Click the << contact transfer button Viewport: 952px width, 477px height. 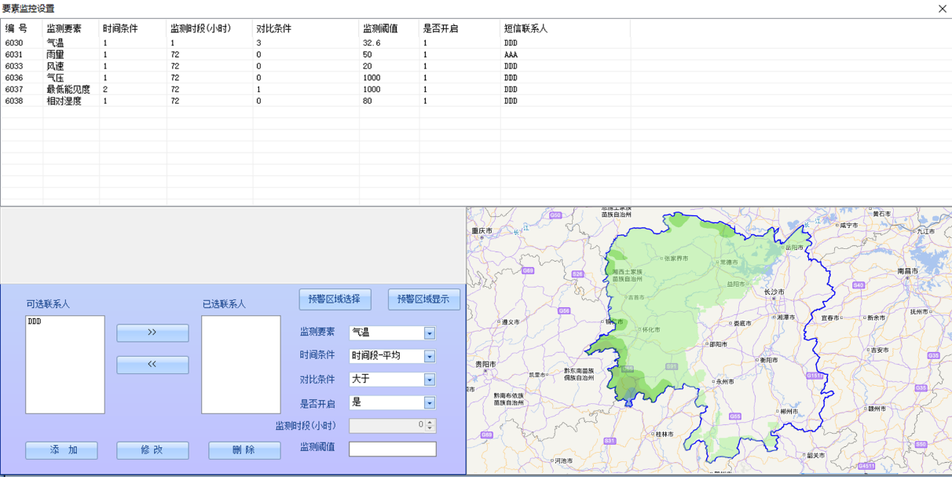[152, 365]
